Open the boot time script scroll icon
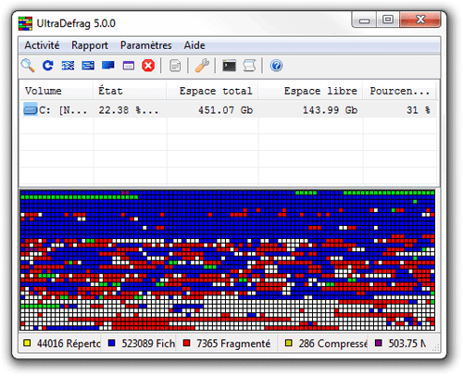 pos(249,66)
